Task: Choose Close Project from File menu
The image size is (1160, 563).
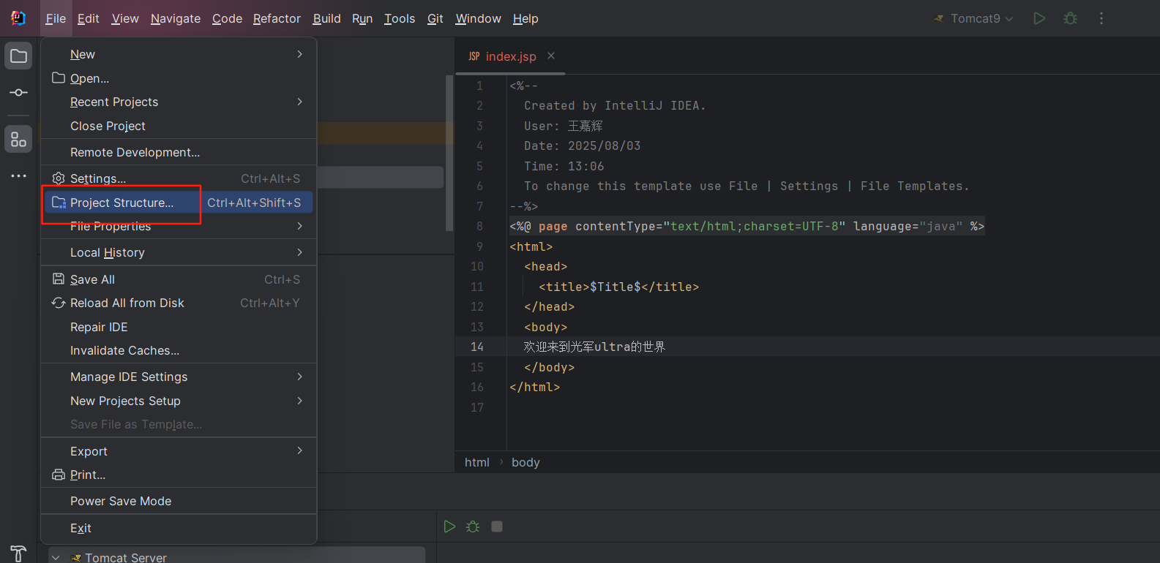Action: point(179,126)
